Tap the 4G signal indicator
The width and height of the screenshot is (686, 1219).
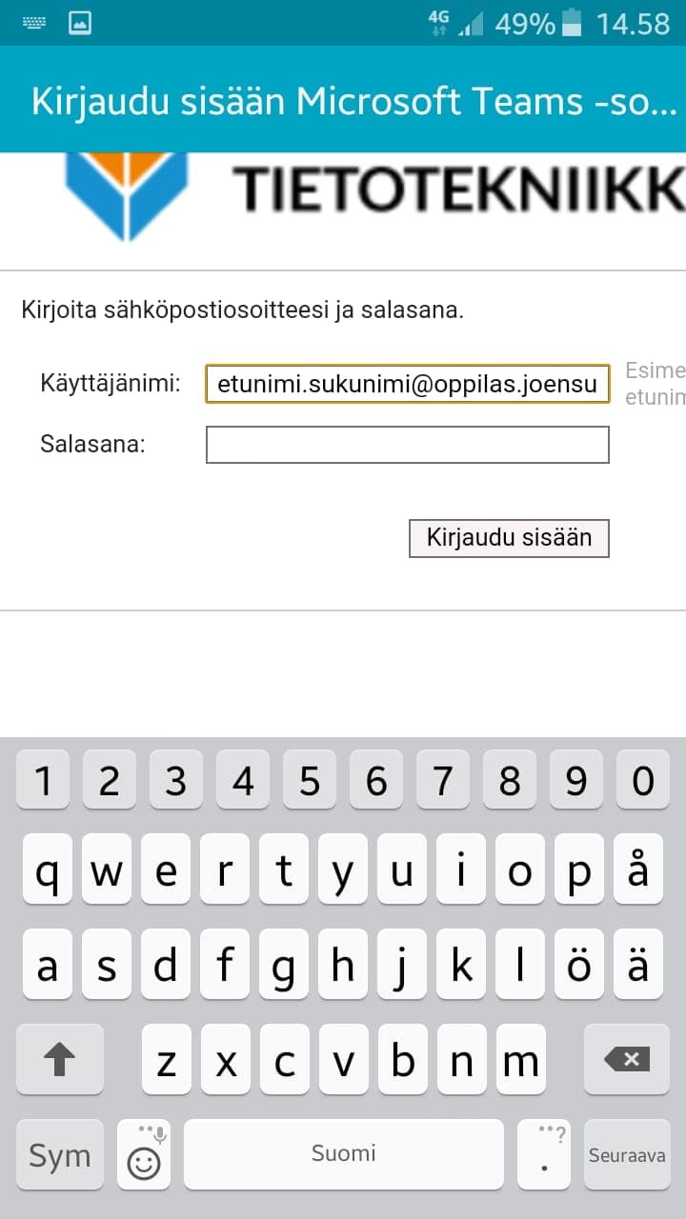coord(439,23)
